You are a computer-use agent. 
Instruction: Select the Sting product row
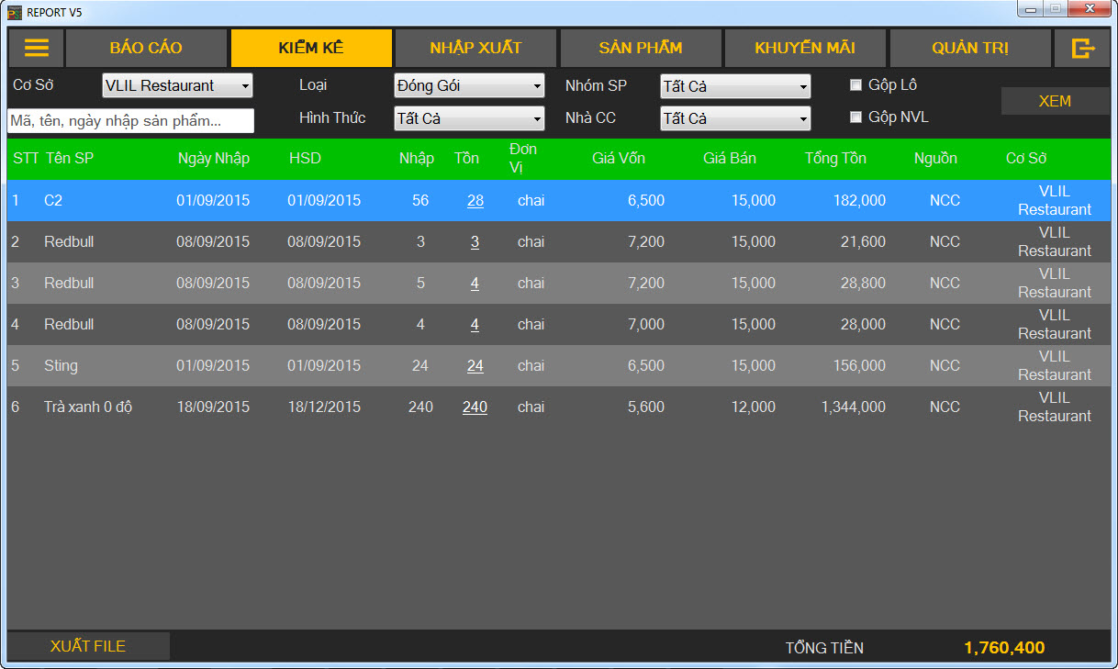pos(61,366)
